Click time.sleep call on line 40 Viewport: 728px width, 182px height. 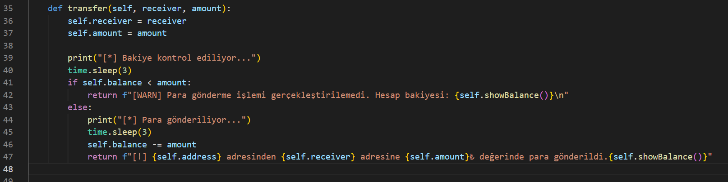100,71
